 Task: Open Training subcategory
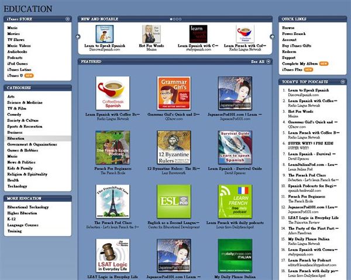point(15,231)
